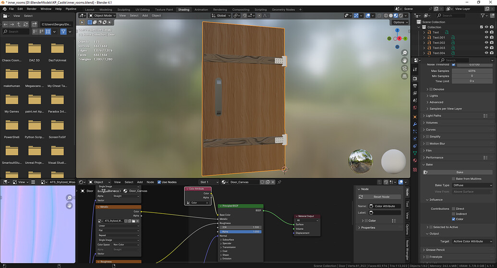
Task: Click the viewport pan hand gizmo
Action: pos(404,60)
